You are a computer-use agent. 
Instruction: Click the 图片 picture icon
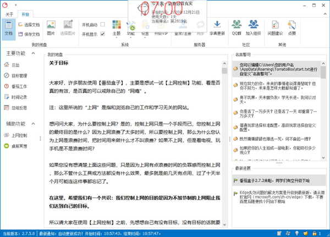[51, 27]
